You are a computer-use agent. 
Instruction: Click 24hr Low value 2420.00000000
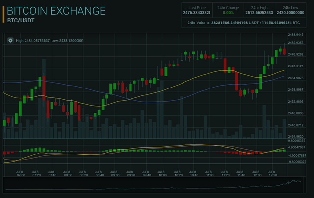290,13
